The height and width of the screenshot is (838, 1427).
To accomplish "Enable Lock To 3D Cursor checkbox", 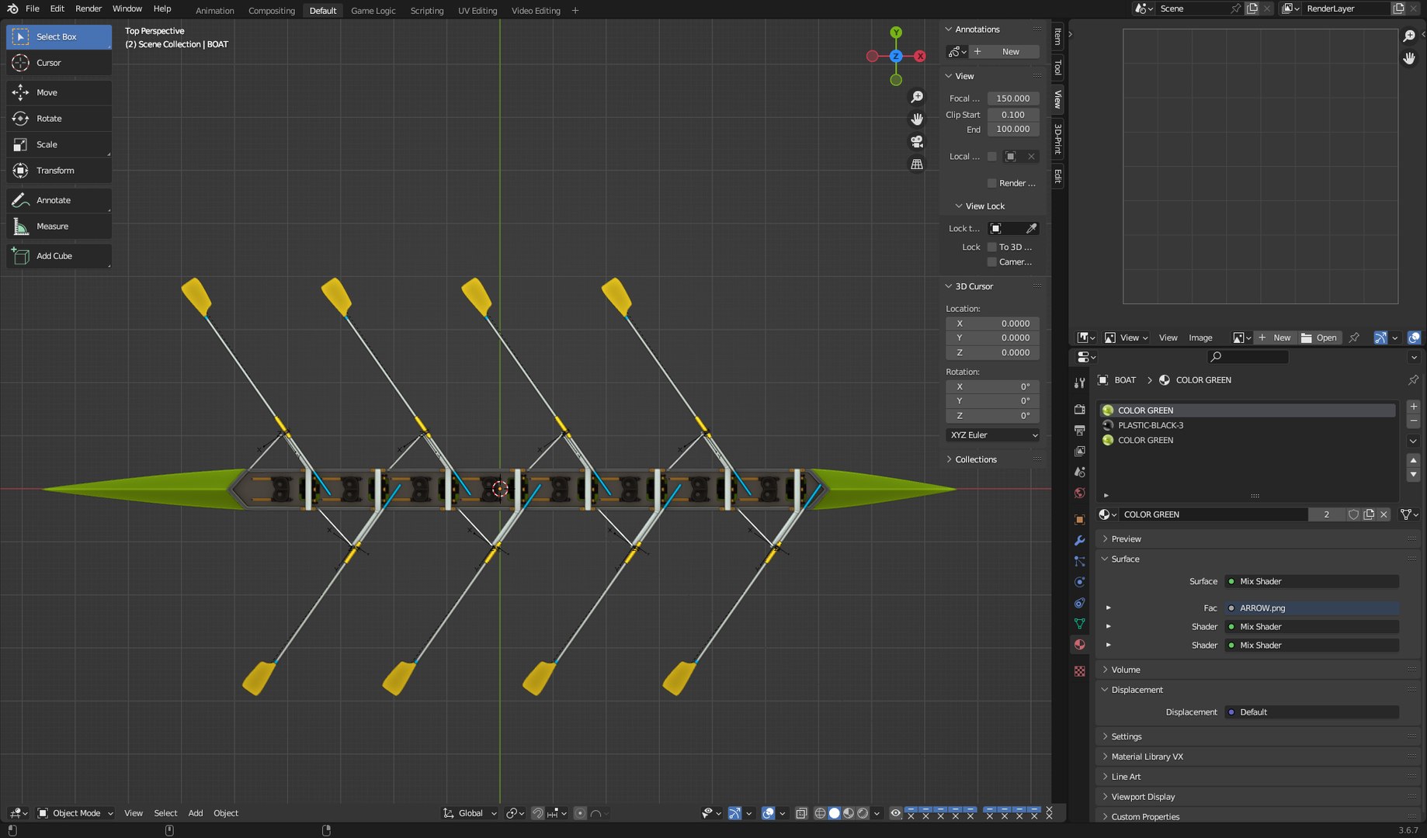I will 991,247.
